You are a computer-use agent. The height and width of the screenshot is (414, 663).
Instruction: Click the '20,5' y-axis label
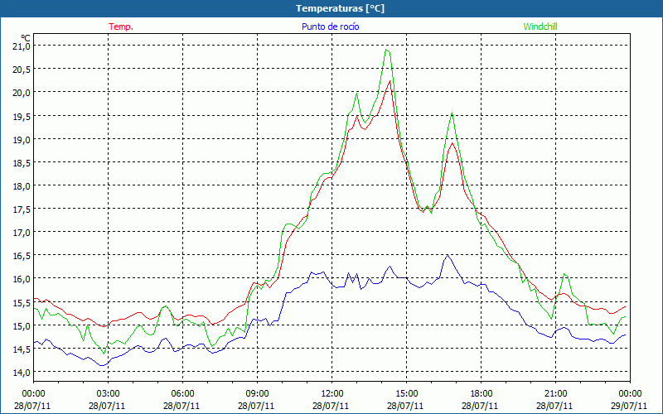(22, 70)
